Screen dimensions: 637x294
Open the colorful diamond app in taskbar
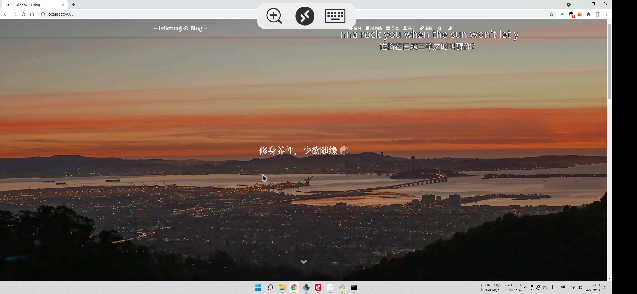tap(342, 287)
